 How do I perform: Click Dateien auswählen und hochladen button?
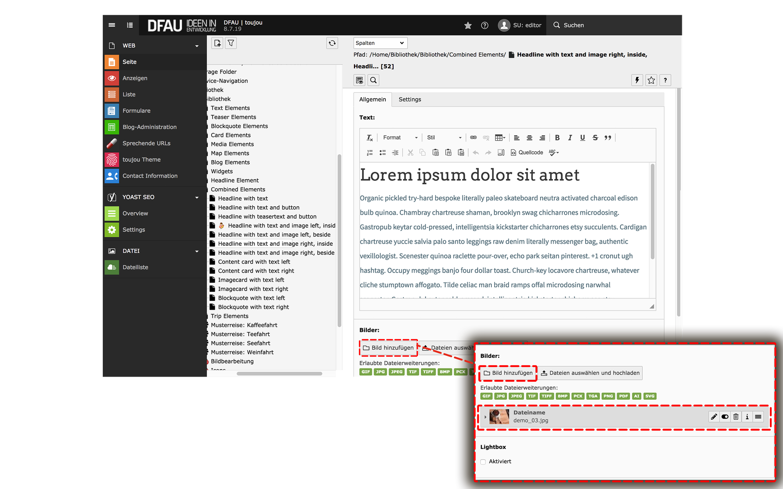pos(590,373)
